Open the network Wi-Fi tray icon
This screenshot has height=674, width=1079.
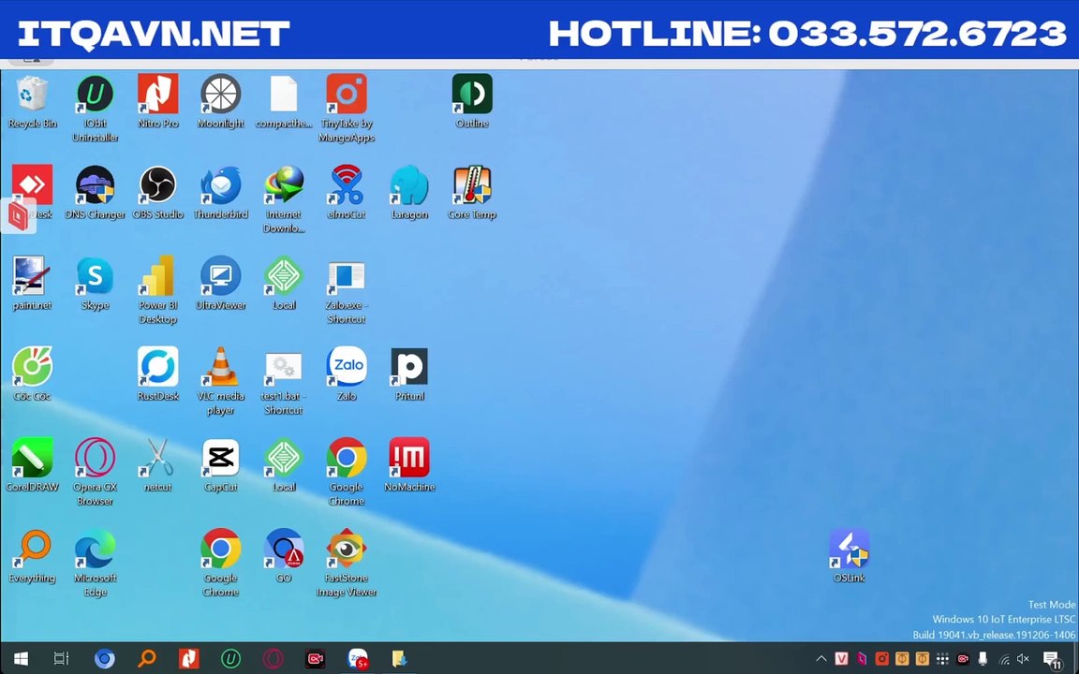coord(1004,659)
